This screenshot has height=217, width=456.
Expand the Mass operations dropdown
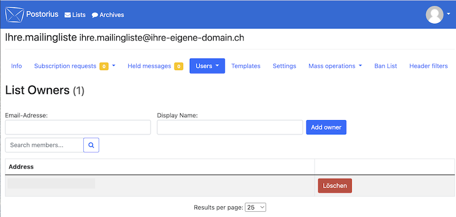pos(335,66)
